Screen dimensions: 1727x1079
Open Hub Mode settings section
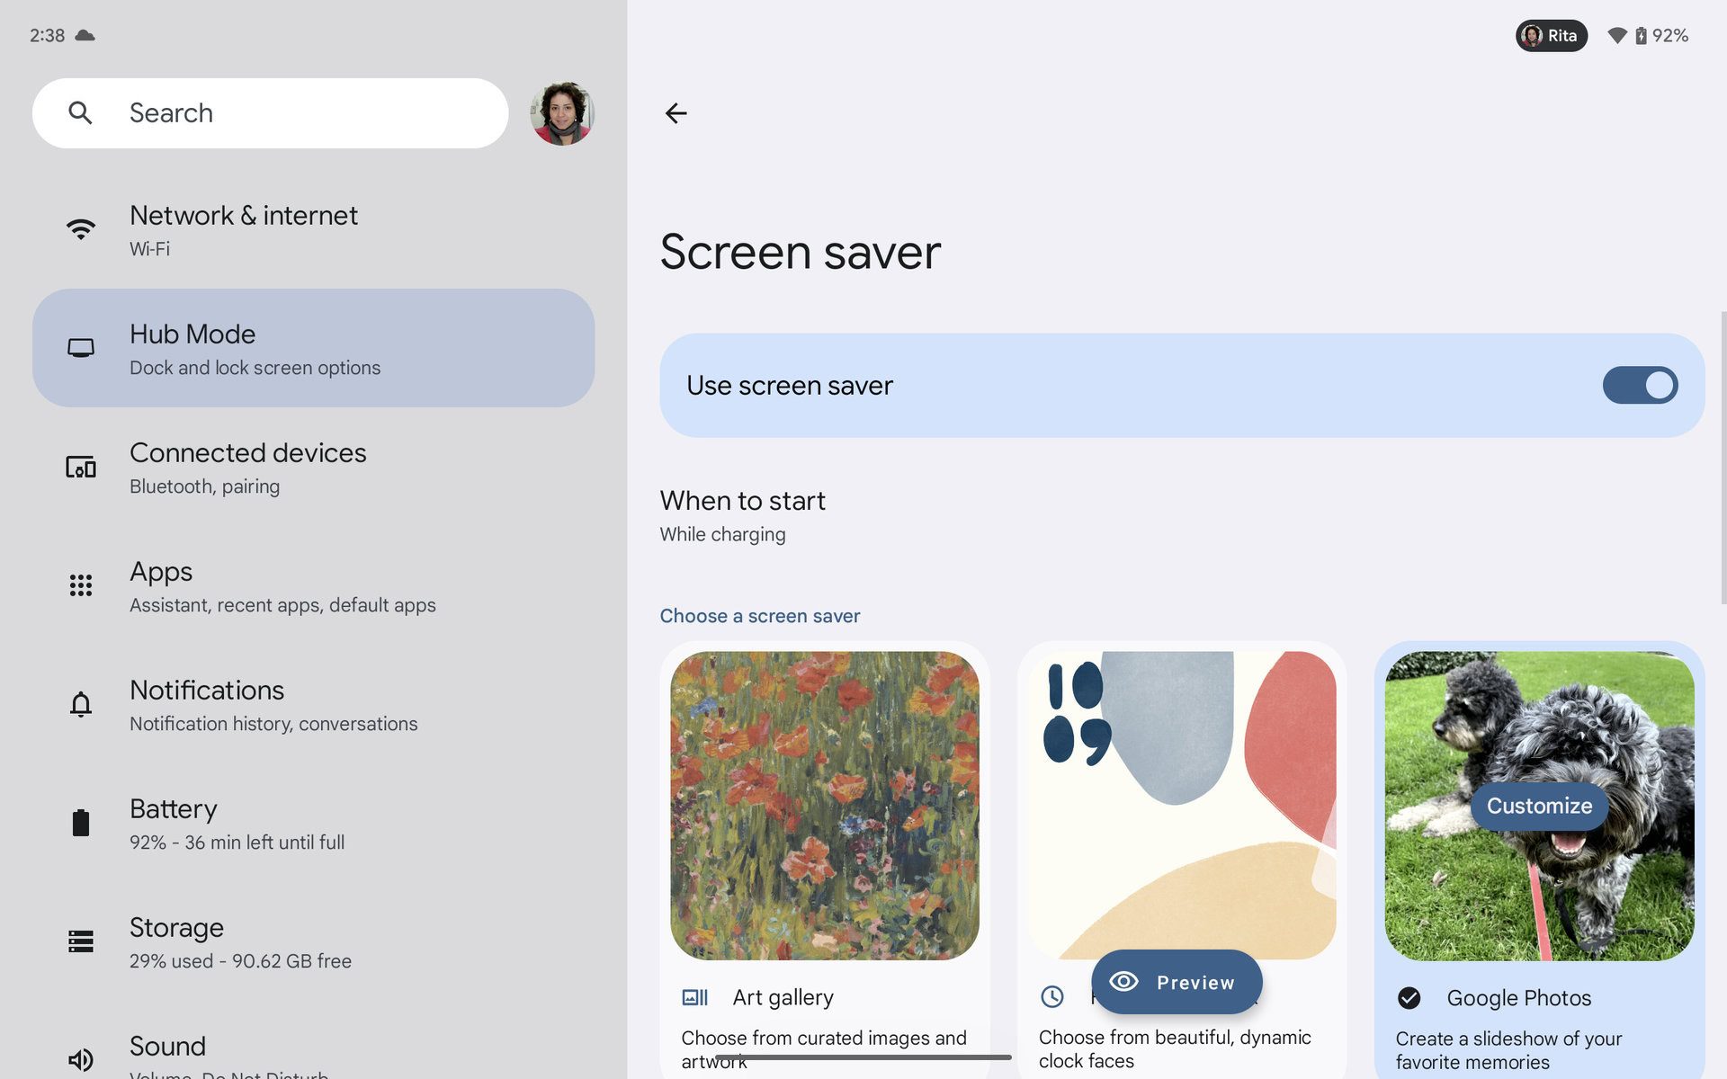coord(313,349)
